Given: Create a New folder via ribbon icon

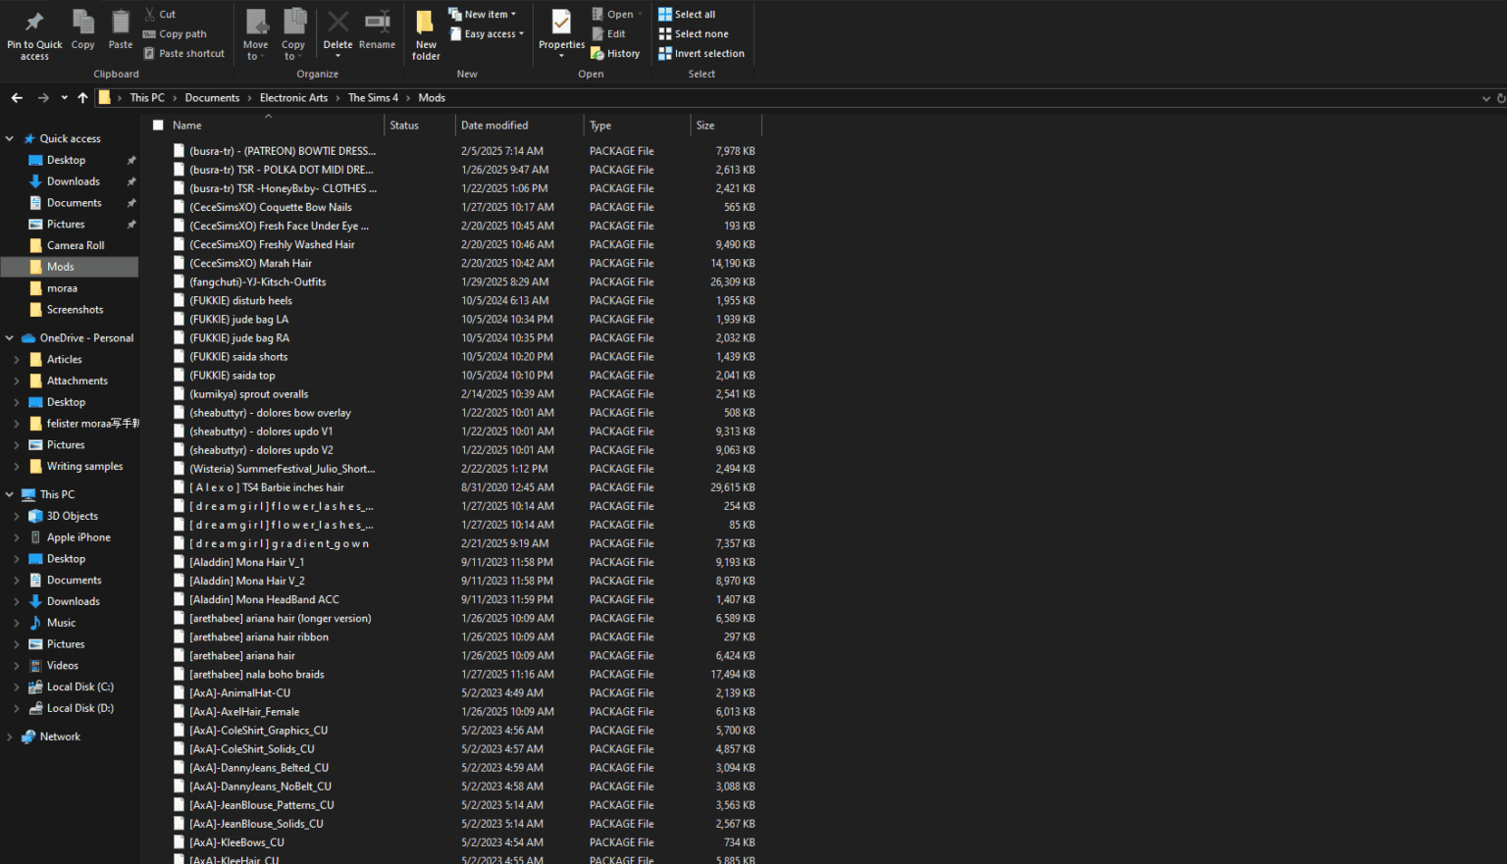Looking at the screenshot, I should tap(426, 24).
